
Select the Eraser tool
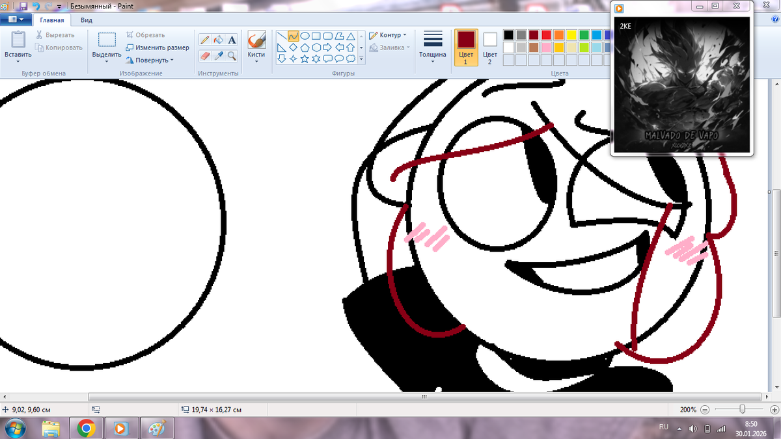point(205,56)
